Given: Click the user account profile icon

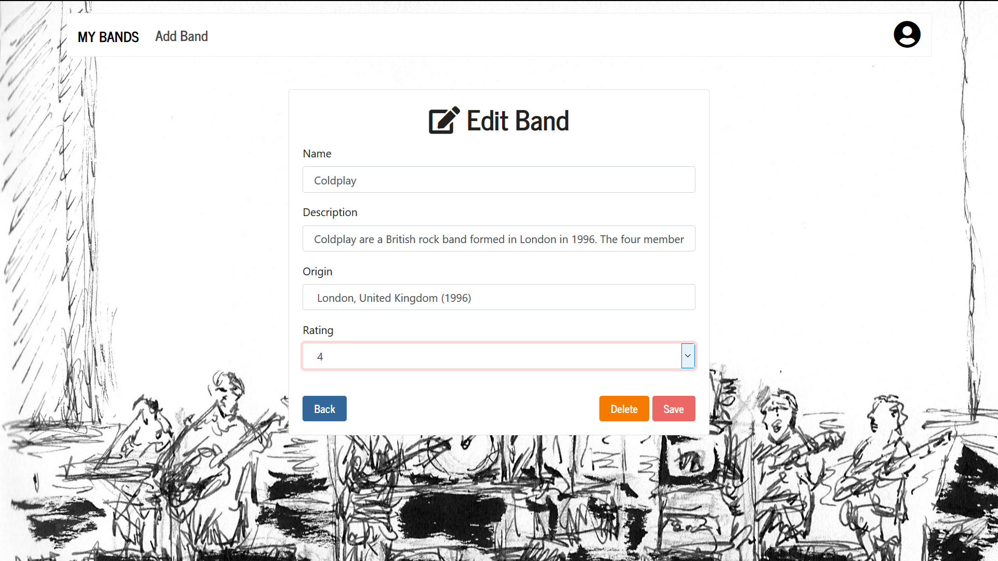Looking at the screenshot, I should 906,34.
